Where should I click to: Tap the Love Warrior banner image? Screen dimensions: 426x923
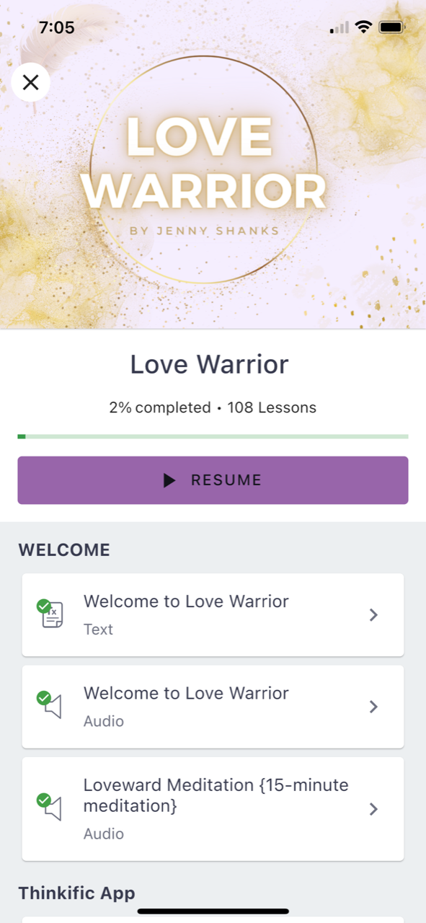point(213,164)
